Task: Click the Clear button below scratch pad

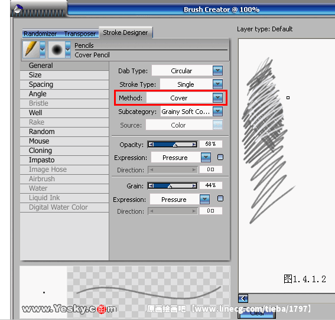Action: click(x=256, y=313)
